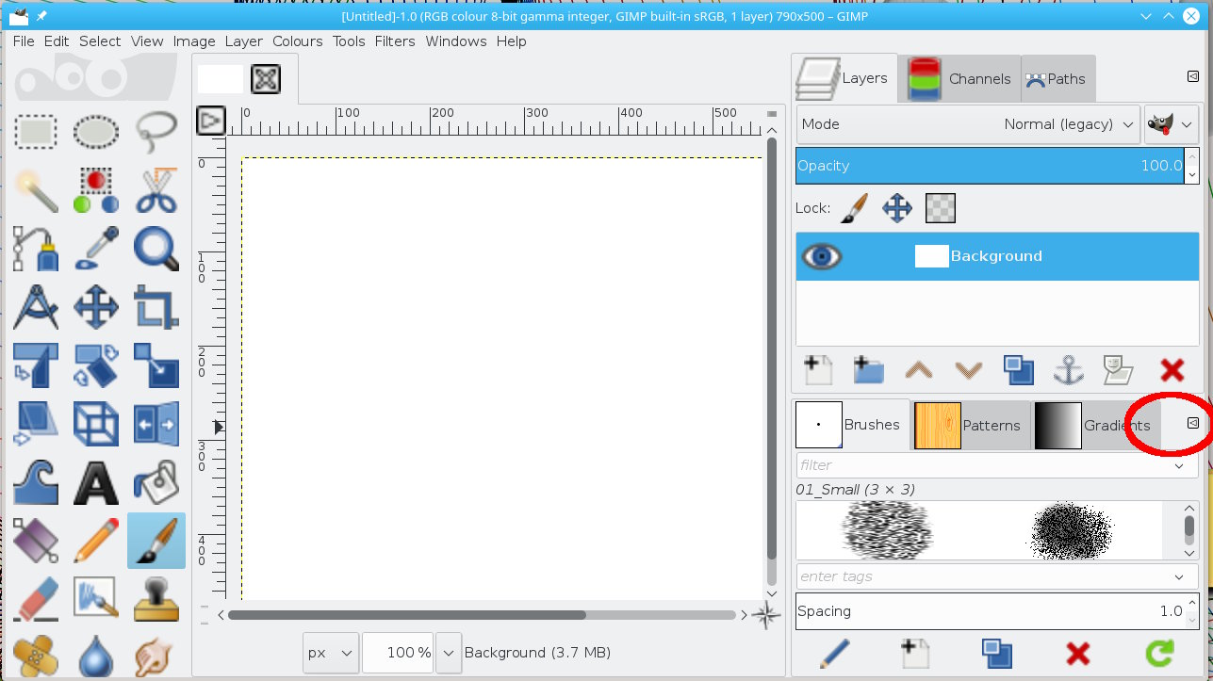The image size is (1213, 681).
Task: Choose the Bucket Fill tool
Action: click(x=156, y=482)
